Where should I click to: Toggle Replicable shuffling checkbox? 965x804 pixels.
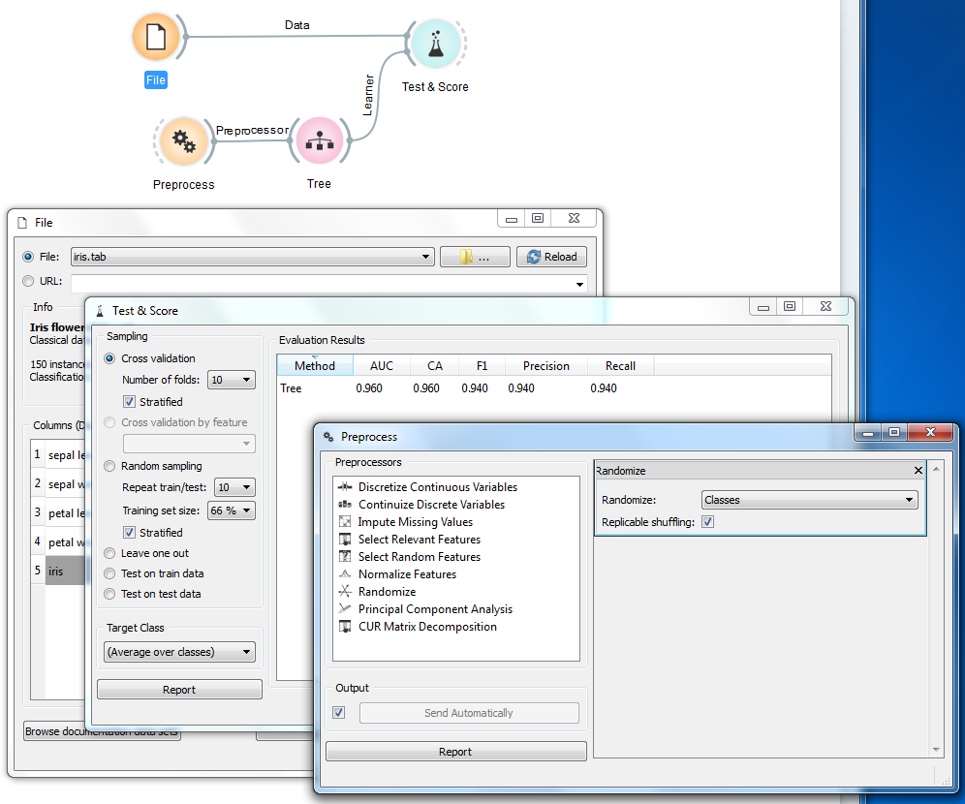tap(707, 522)
